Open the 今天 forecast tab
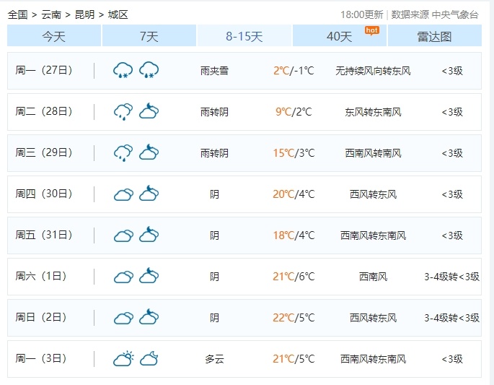 pos(54,36)
